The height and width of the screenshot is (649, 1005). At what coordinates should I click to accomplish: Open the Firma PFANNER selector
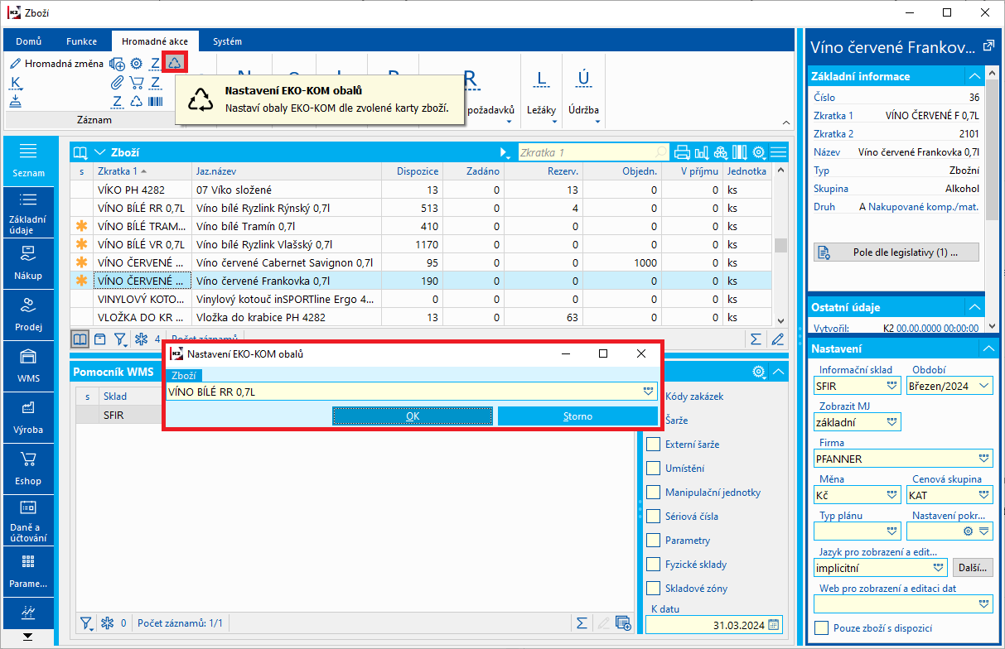[984, 458]
